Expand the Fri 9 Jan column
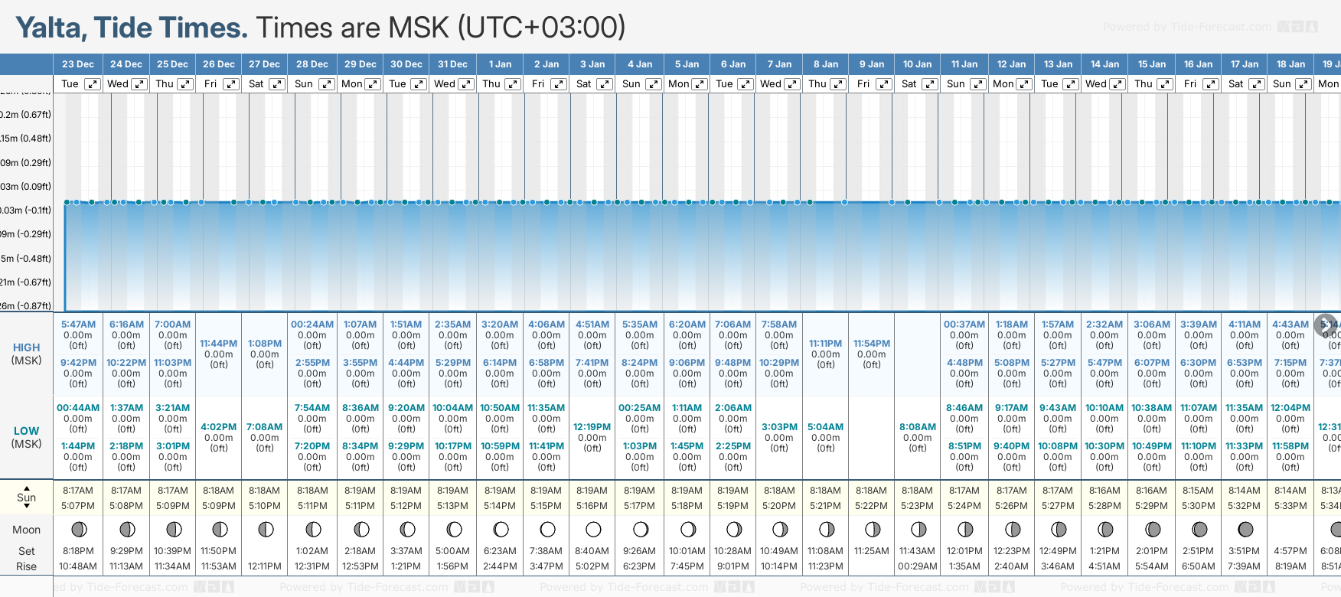The height and width of the screenshot is (597, 1341). (x=883, y=84)
